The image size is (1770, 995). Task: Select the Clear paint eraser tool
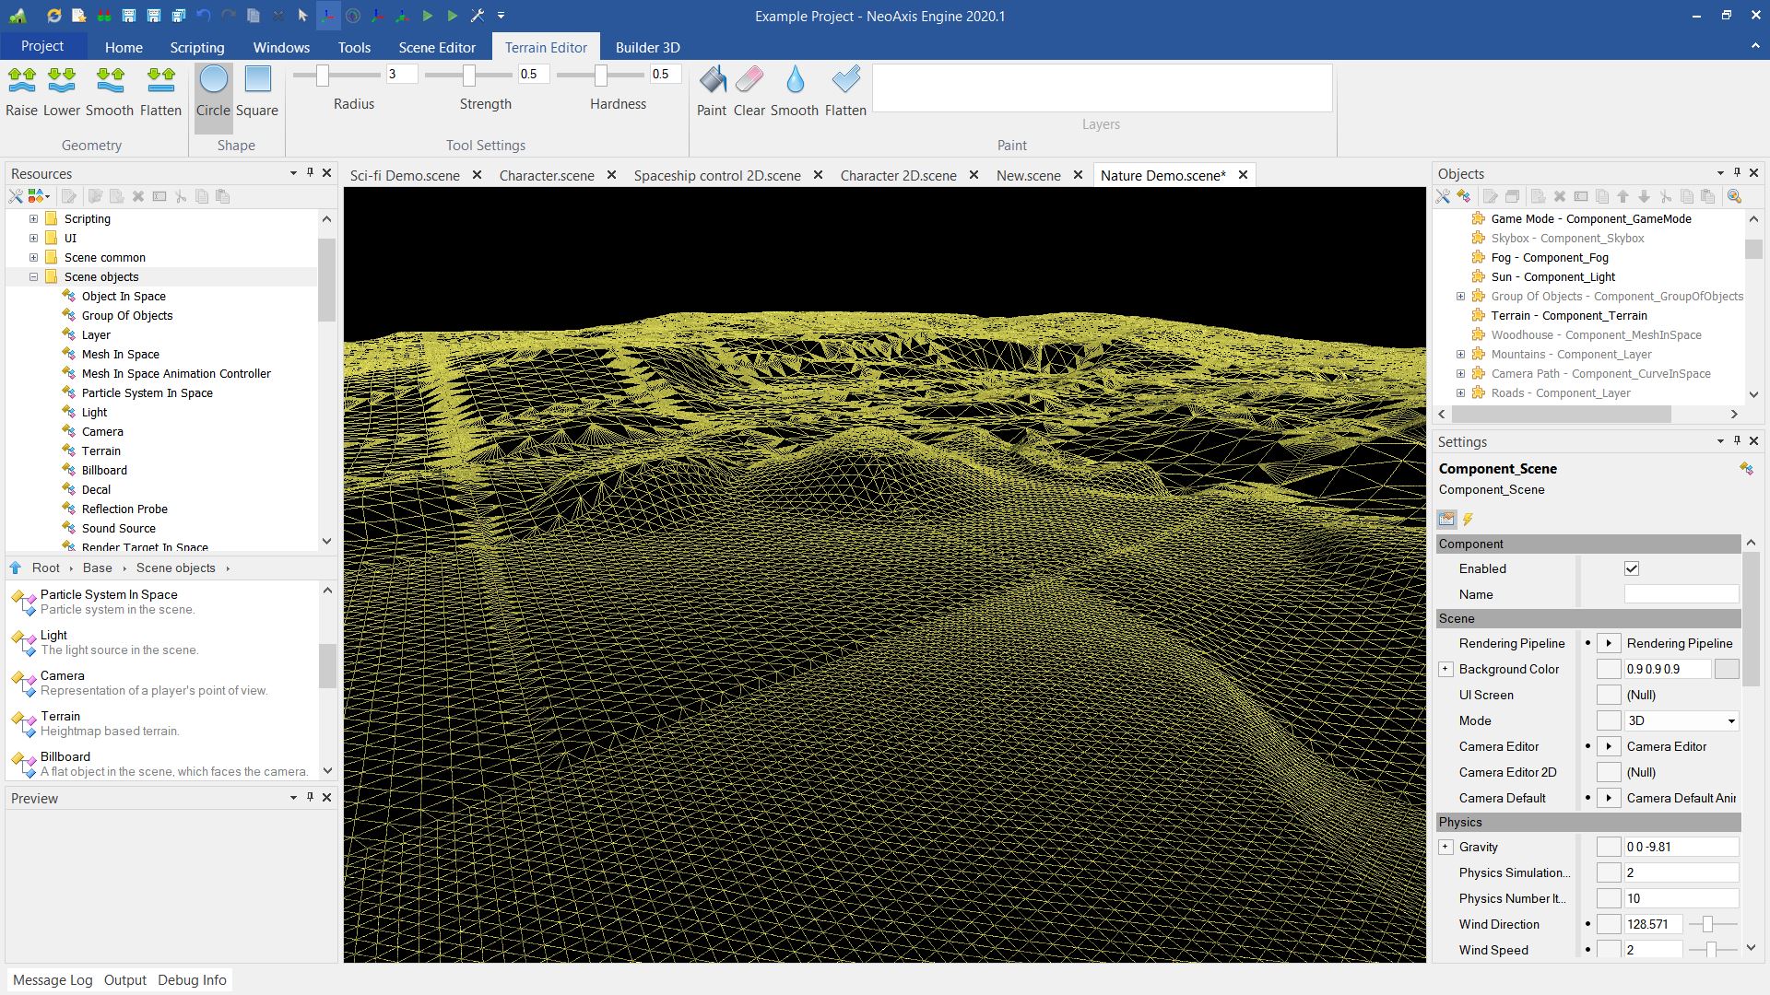click(749, 90)
